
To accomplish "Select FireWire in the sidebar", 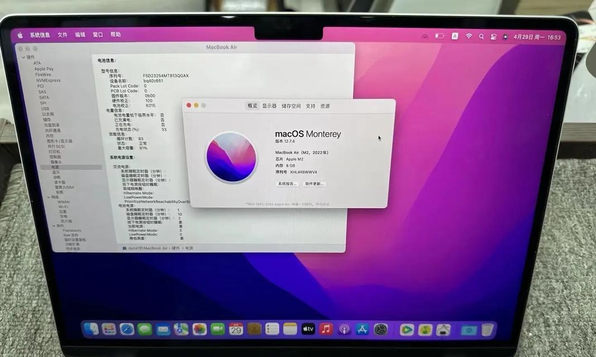I will (x=43, y=75).
